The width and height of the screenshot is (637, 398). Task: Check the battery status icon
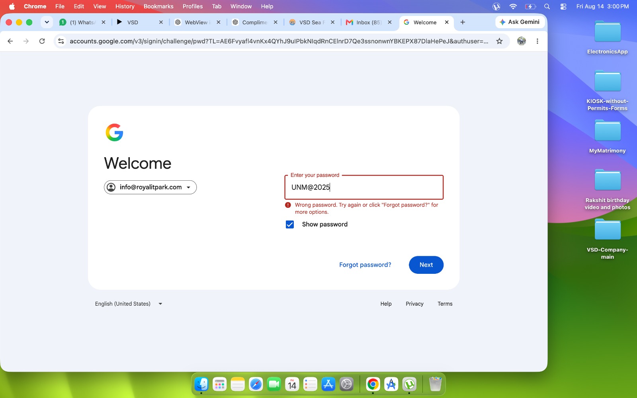530,6
